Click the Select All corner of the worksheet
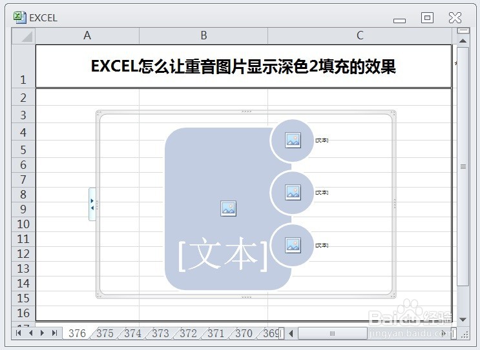 click(23, 36)
